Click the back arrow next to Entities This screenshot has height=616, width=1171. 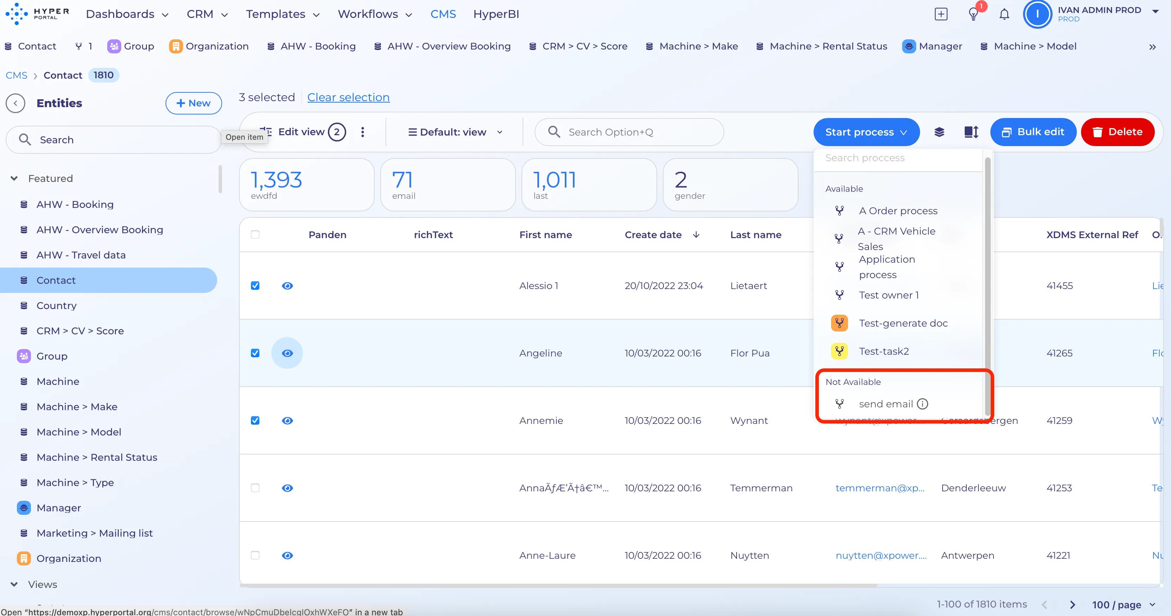tap(15, 103)
